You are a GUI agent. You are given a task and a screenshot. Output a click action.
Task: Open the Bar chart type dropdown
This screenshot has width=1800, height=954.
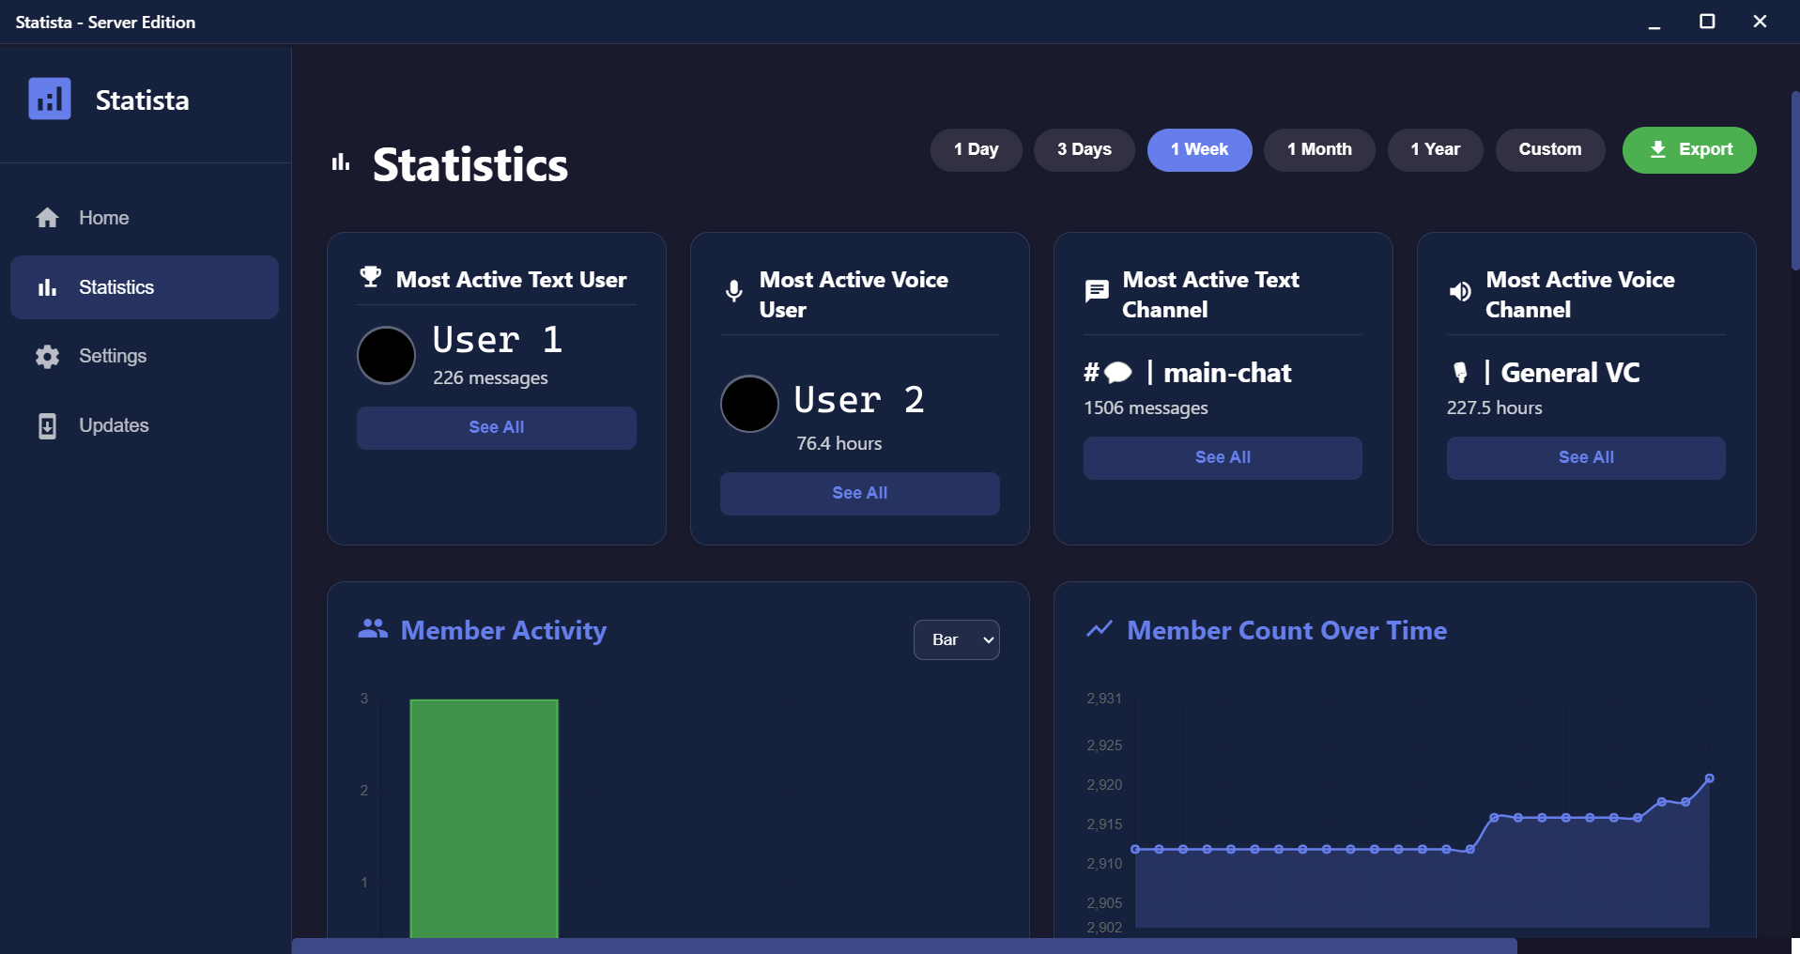pyautogui.click(x=956, y=639)
